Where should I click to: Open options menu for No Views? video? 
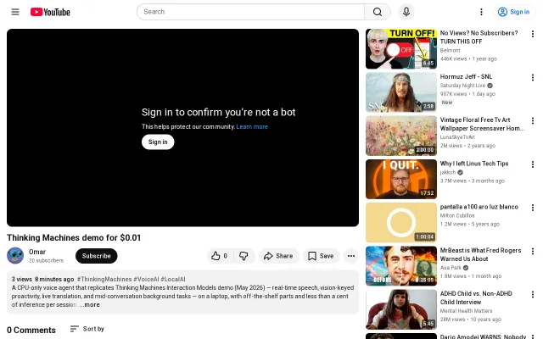[x=533, y=34]
